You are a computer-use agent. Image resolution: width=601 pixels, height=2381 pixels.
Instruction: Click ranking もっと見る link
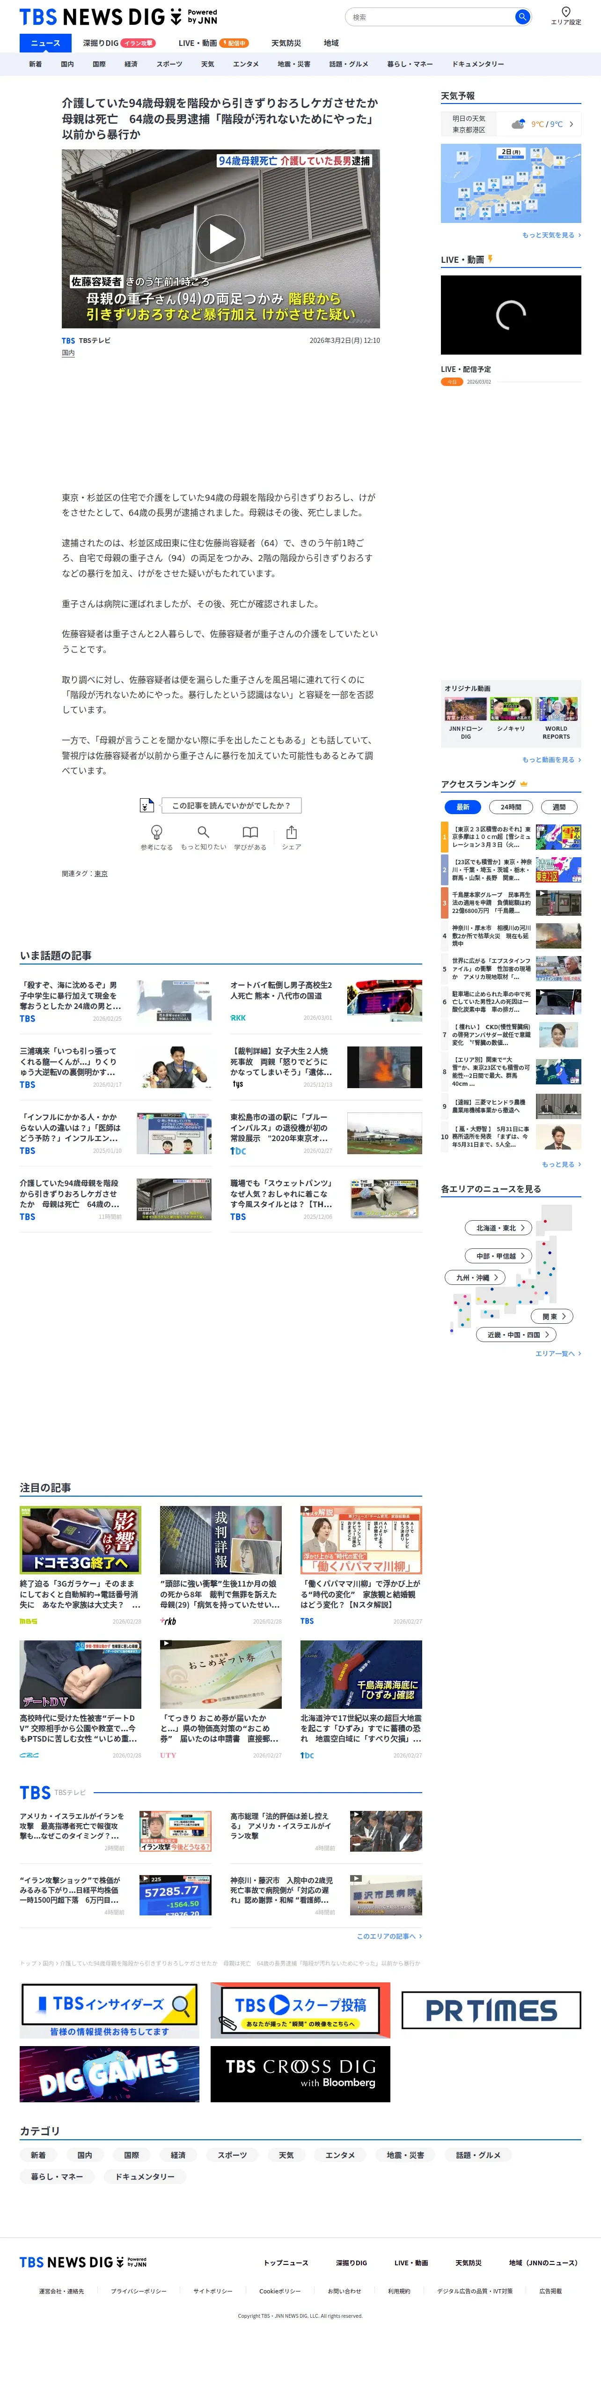tap(561, 1165)
